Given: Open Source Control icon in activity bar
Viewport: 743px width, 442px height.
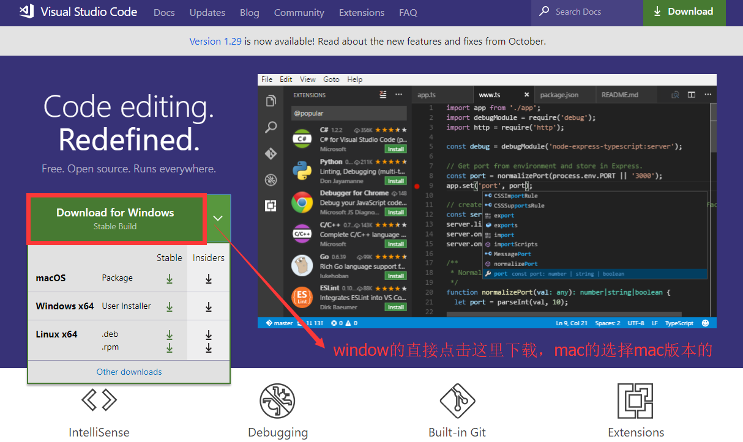Looking at the screenshot, I should (x=271, y=153).
